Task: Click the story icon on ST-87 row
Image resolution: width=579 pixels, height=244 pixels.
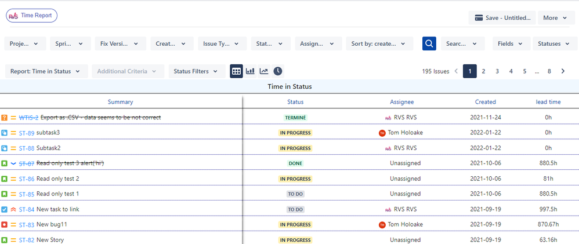Action: pyautogui.click(x=5, y=163)
